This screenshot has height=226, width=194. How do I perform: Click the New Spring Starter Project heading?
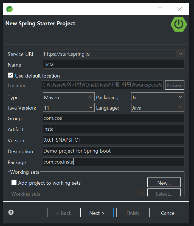tap(40, 24)
